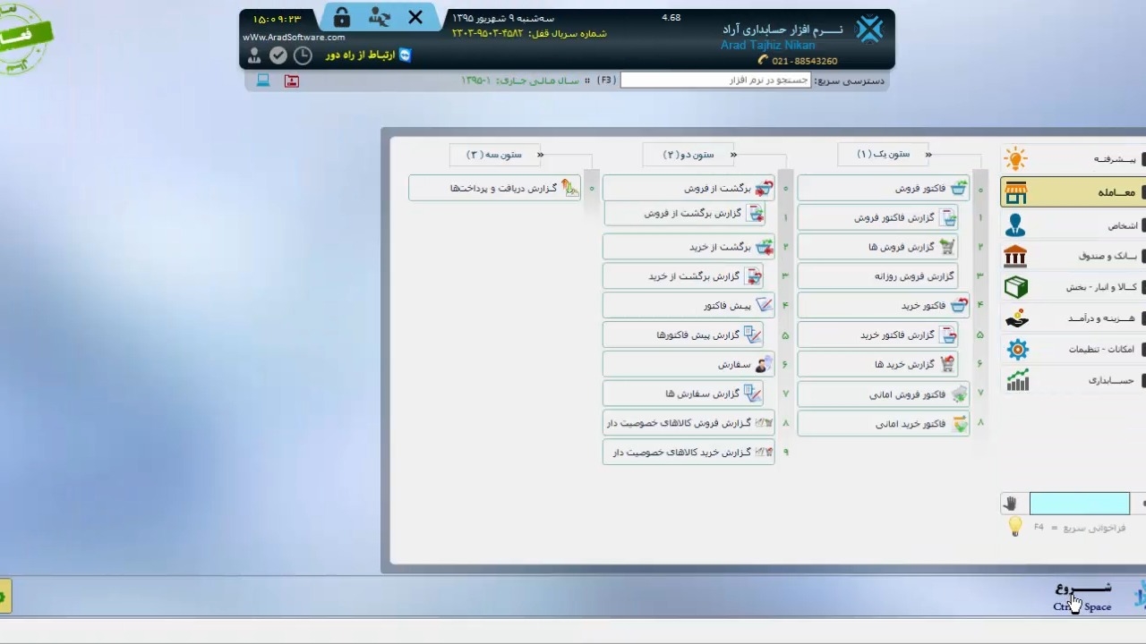
Task: Click the red contact card icon
Action: [x=292, y=80]
